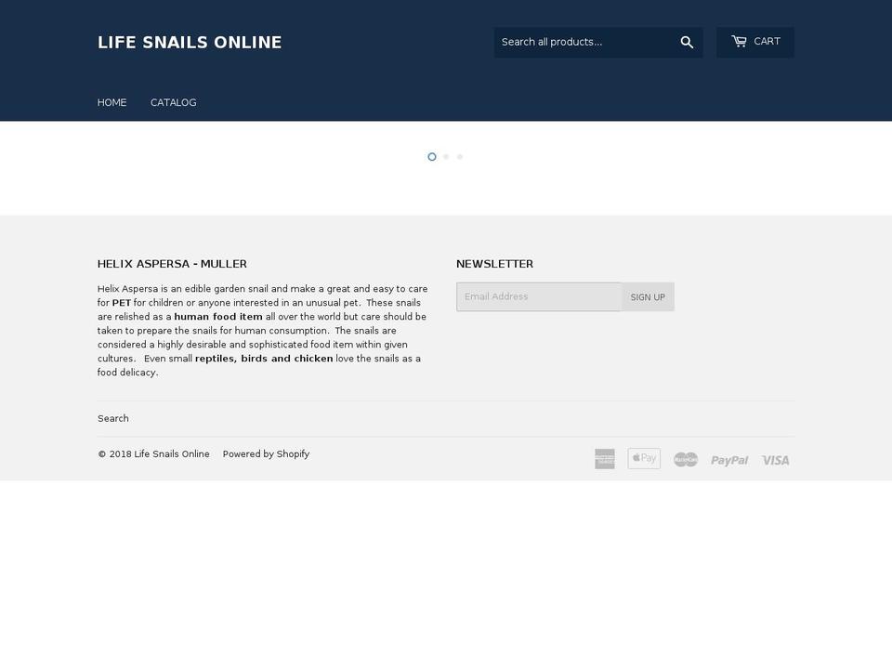This screenshot has width=892, height=669.
Task: Focus the Email Address input field
Action: pos(539,297)
